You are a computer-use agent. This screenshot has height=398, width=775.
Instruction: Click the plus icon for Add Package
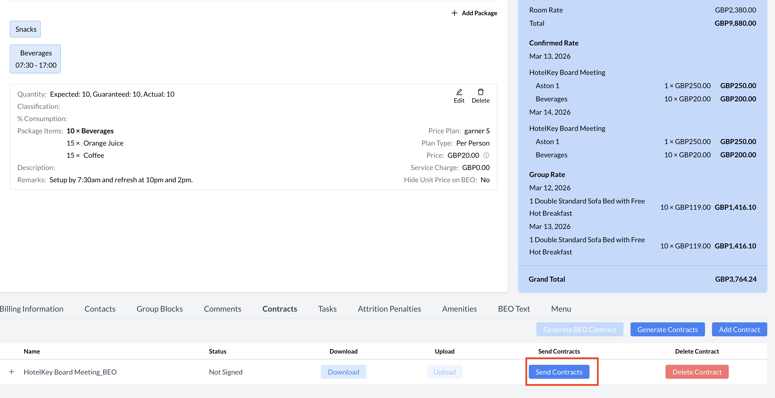click(454, 13)
